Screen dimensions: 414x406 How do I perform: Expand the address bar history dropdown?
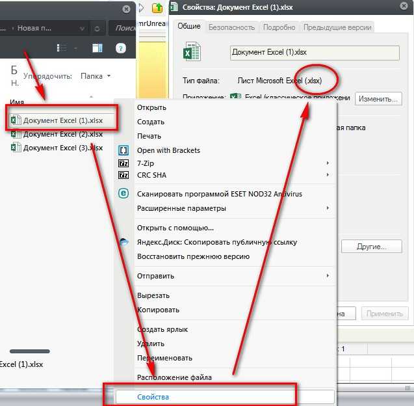click(82, 28)
